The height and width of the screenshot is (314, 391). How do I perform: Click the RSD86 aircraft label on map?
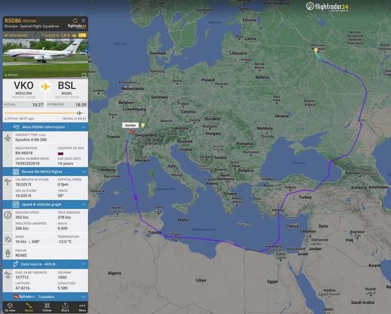click(x=130, y=125)
